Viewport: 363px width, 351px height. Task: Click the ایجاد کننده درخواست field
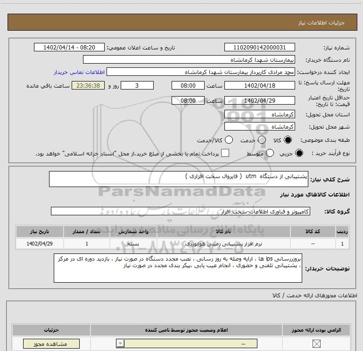201,72
